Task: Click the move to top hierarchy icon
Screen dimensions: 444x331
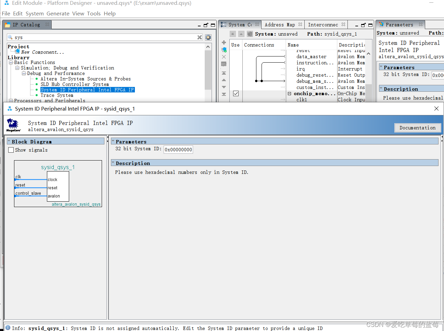Action: tap(233, 34)
